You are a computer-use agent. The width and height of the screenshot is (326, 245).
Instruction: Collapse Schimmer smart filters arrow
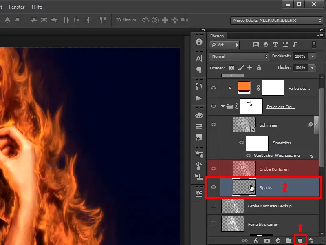click(316, 125)
